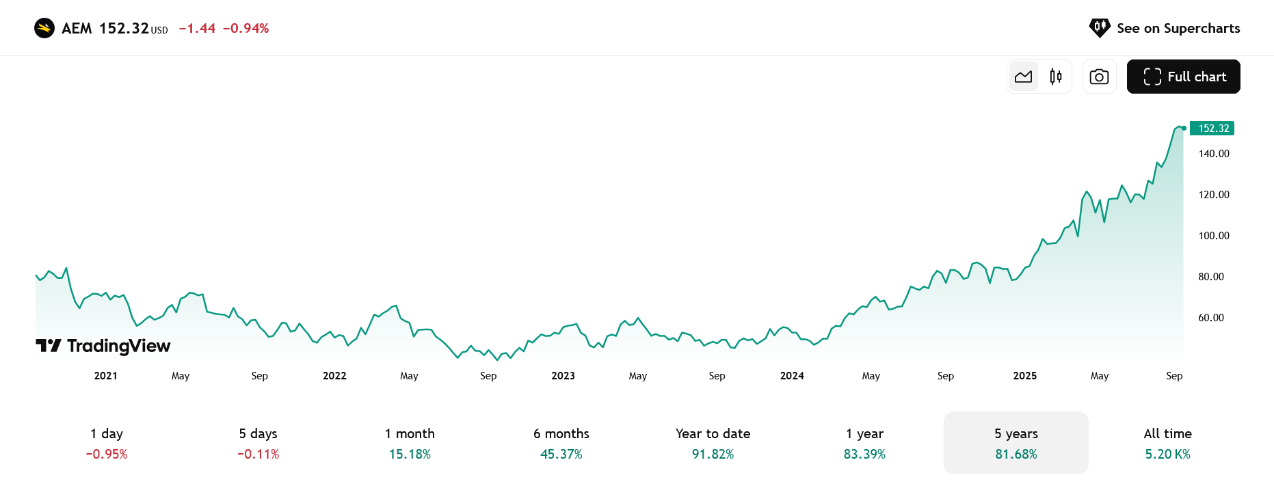Click the chart's last price dot marker
The height and width of the screenshot is (486, 1274).
tap(1184, 128)
